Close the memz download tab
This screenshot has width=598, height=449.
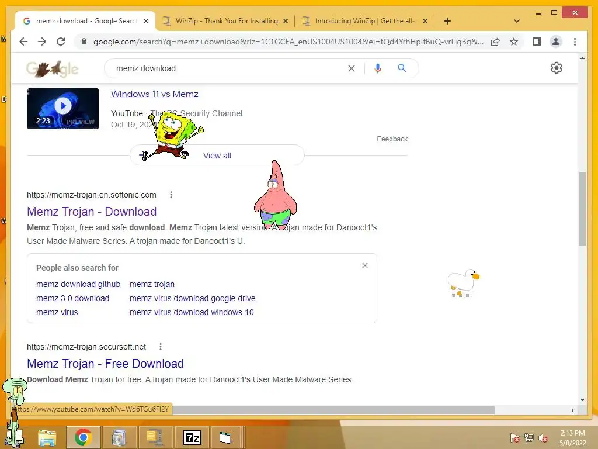[145, 21]
